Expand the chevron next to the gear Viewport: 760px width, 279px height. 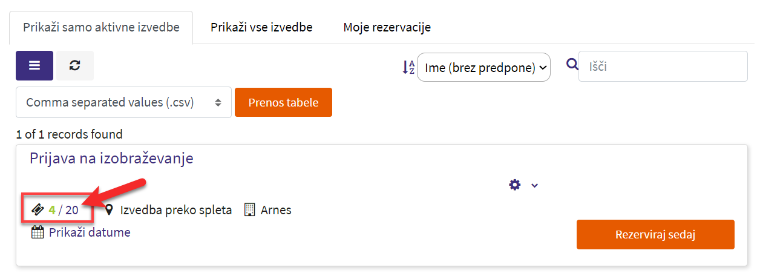click(x=534, y=185)
